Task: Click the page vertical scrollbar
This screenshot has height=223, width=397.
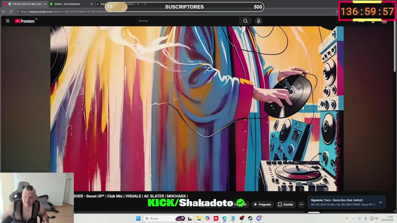Action: (x=395, y=46)
